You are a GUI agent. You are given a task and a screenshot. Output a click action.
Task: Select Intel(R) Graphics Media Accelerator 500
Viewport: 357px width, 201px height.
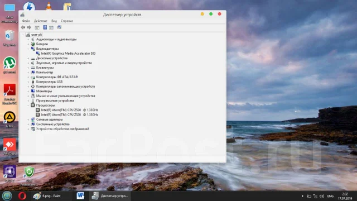click(68, 54)
